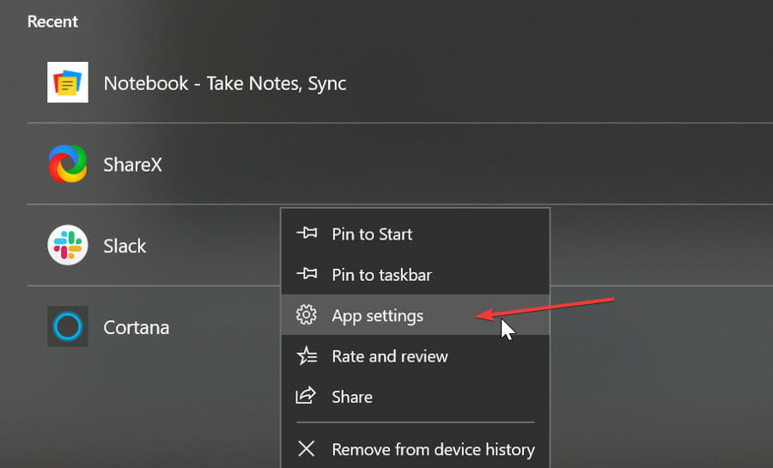Open Notebook - Take Notes, Sync entry
Viewport: 773px width, 468px height.
(399, 82)
